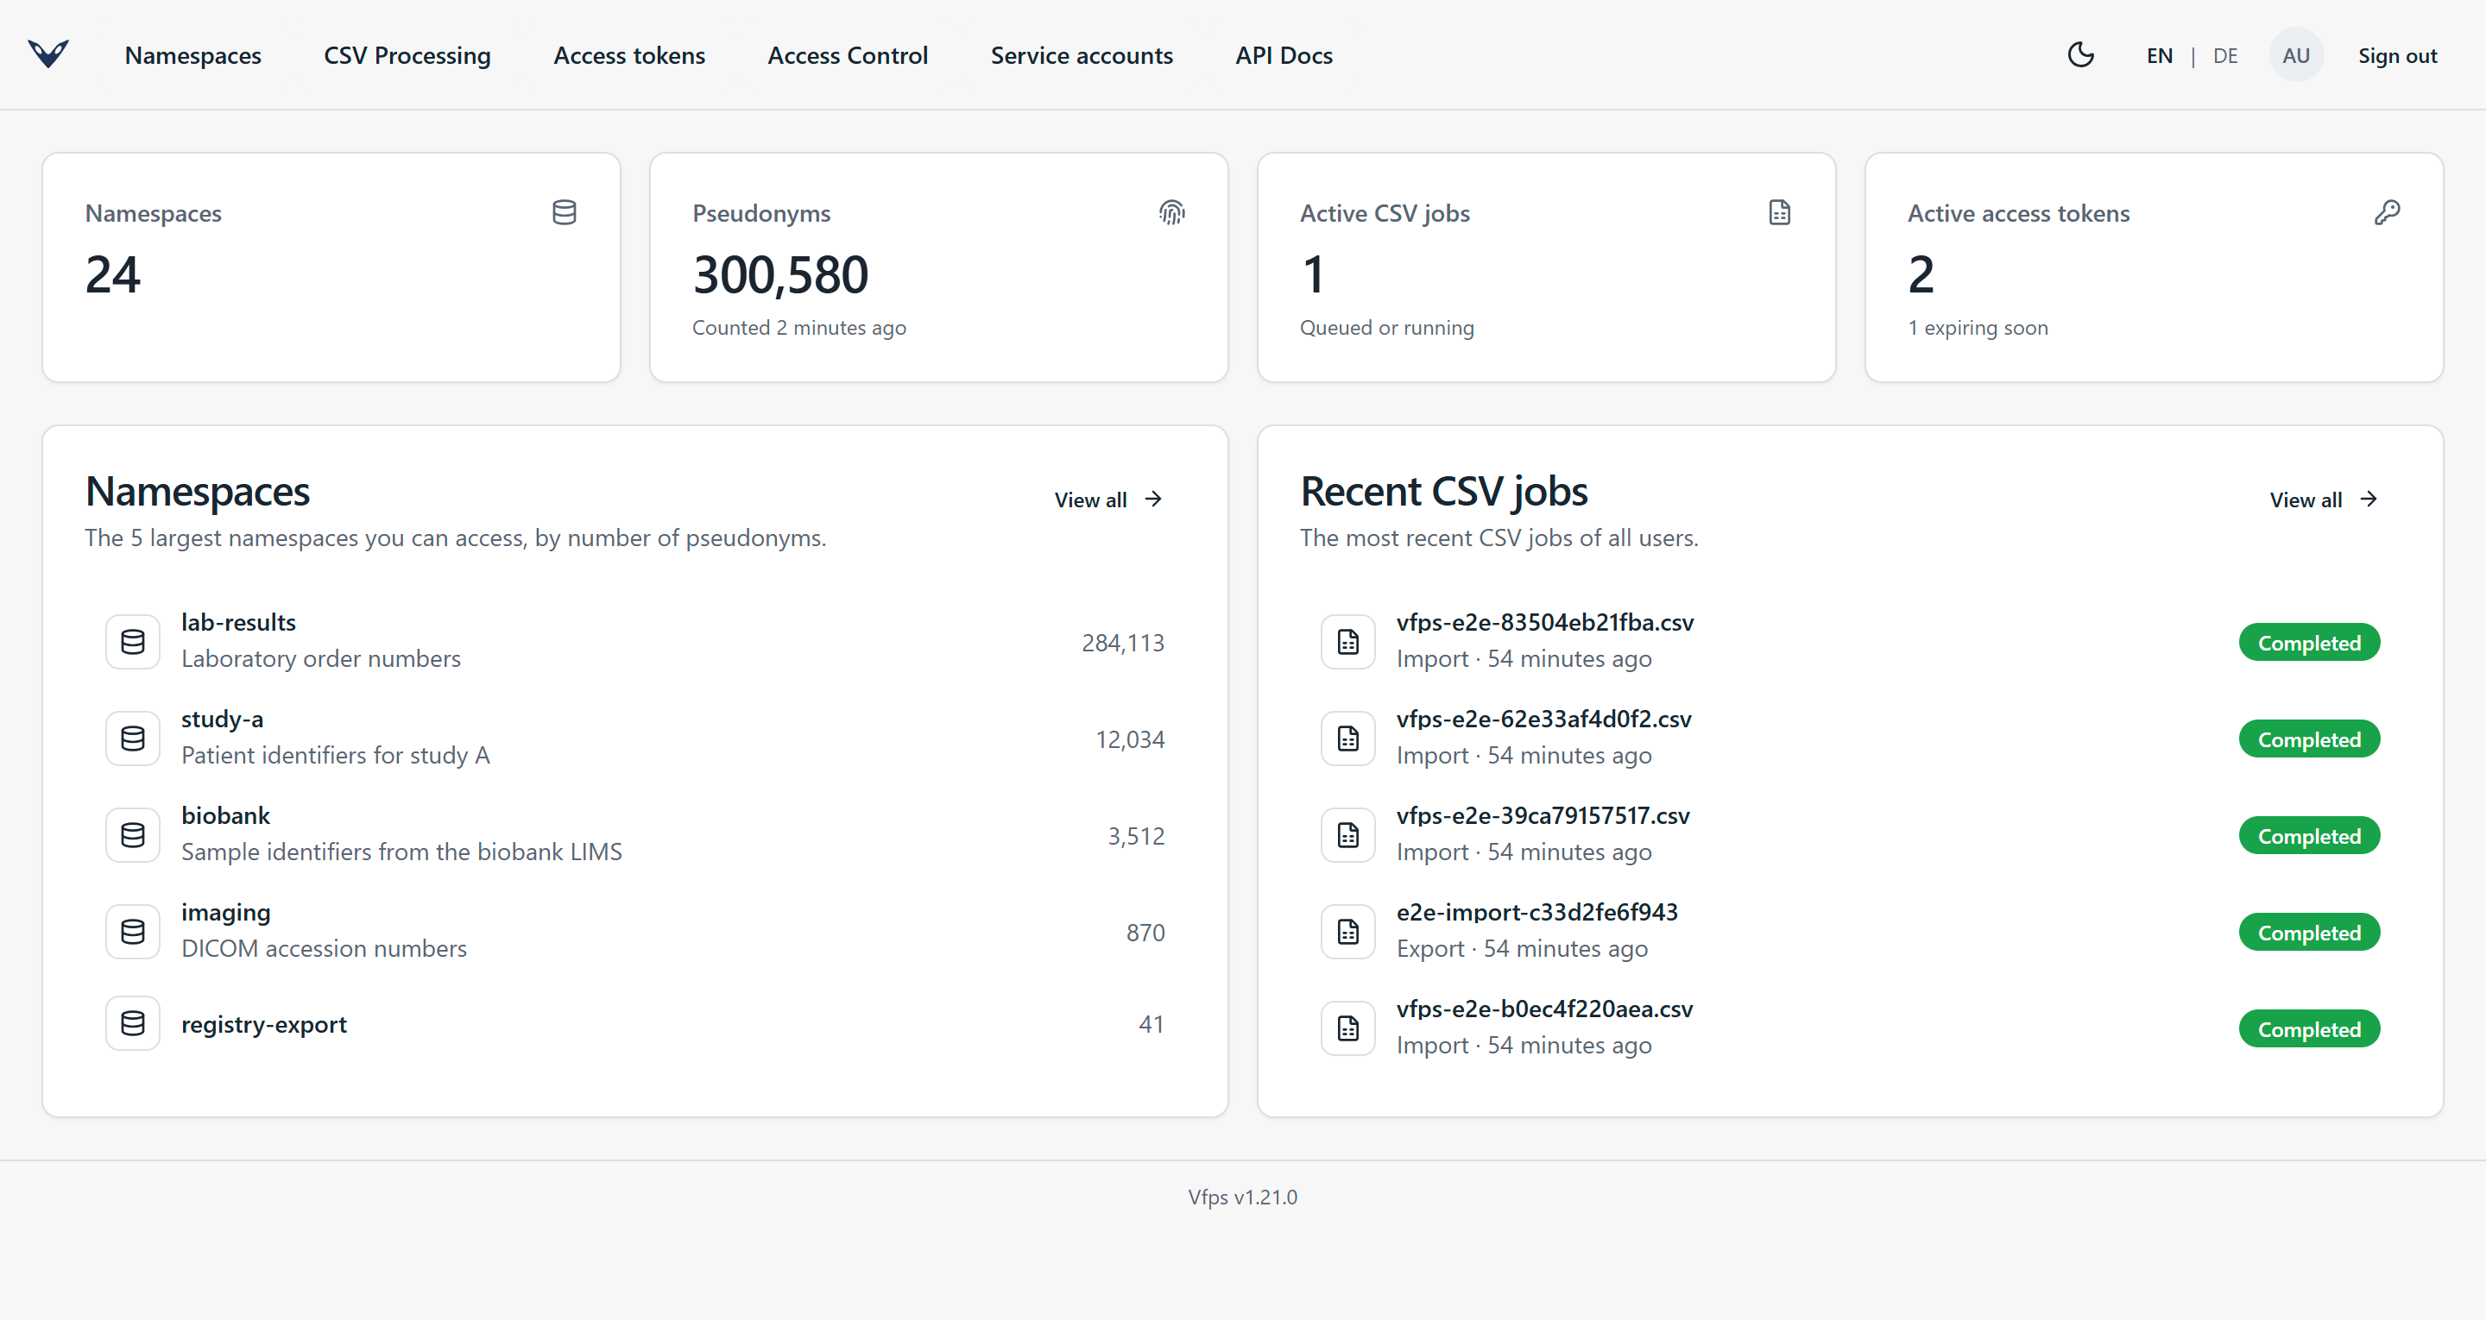Viewport: 2486px width, 1320px height.
Task: Click the Pseudonyms total 300,580
Action: (780, 275)
